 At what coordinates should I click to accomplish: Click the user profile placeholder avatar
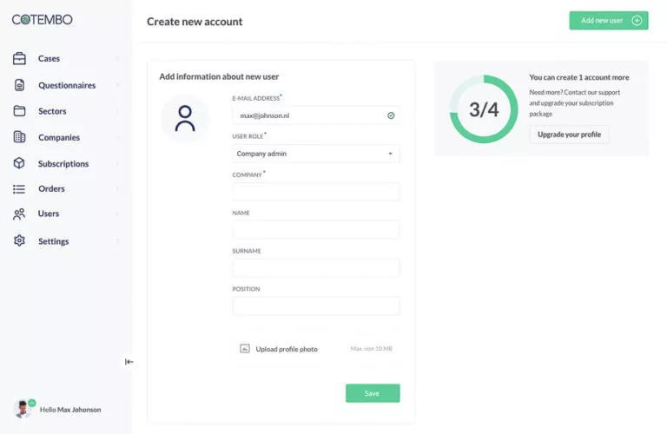[x=185, y=118]
